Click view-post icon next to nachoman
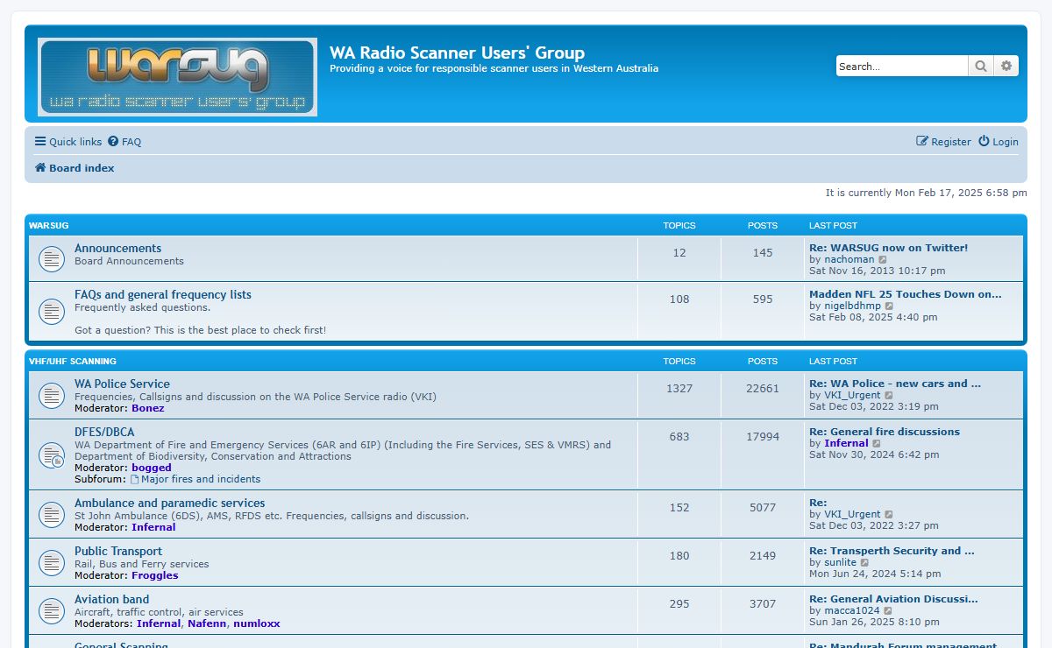This screenshot has width=1052, height=648. click(x=883, y=260)
